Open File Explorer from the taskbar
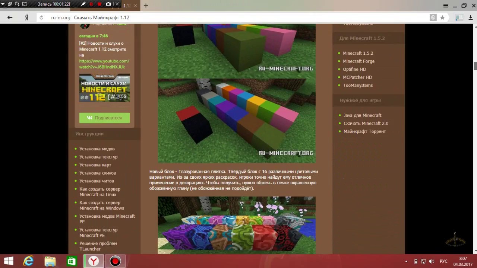 [50, 261]
